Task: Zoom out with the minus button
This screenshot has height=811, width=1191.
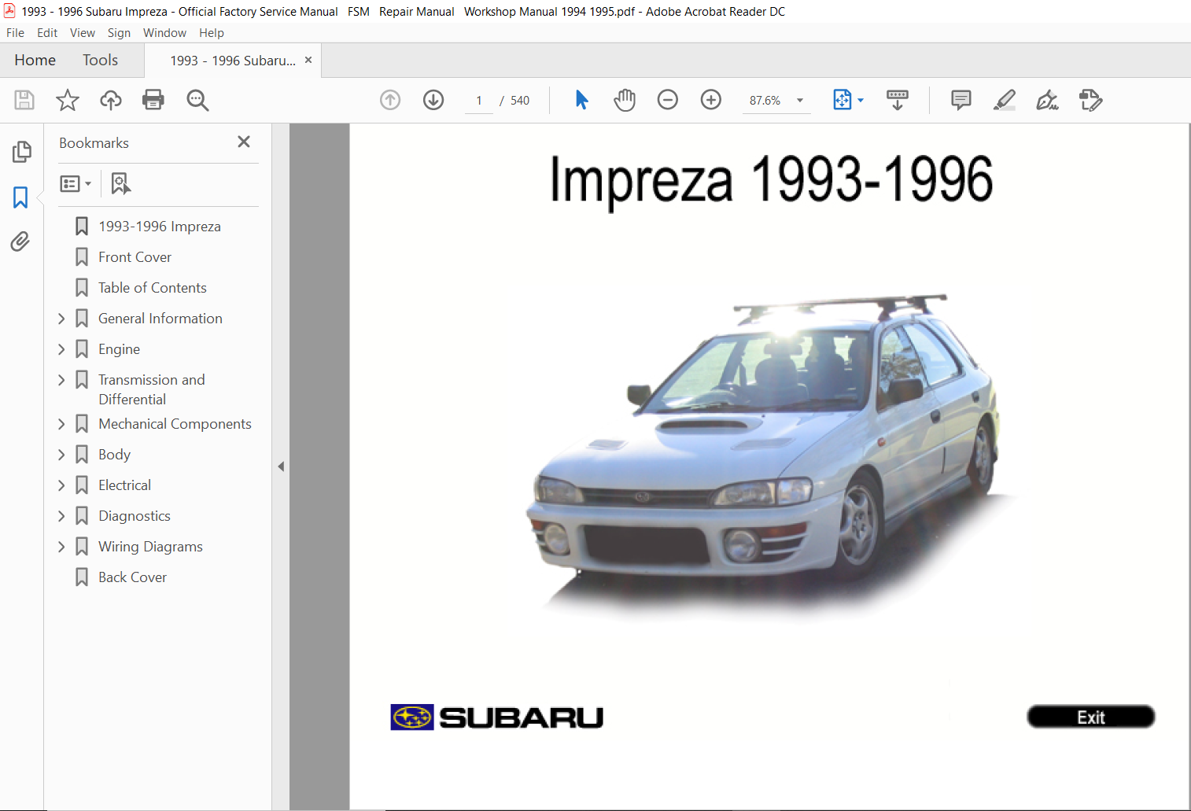Action: [x=668, y=100]
